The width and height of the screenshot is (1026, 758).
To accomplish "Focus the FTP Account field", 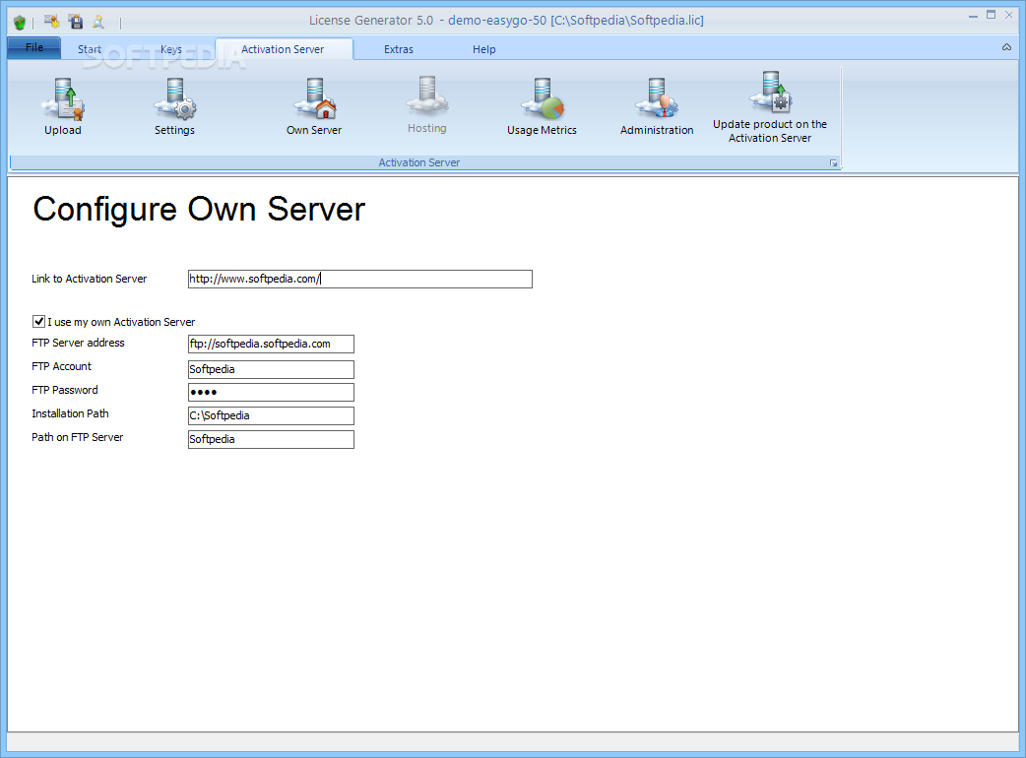I will (x=271, y=369).
